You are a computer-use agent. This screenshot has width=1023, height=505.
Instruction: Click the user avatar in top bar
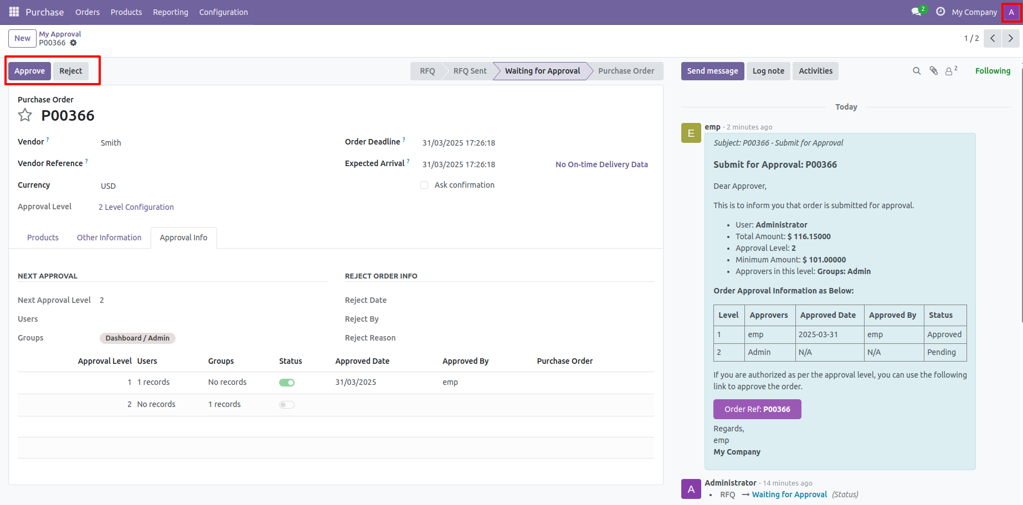1011,12
